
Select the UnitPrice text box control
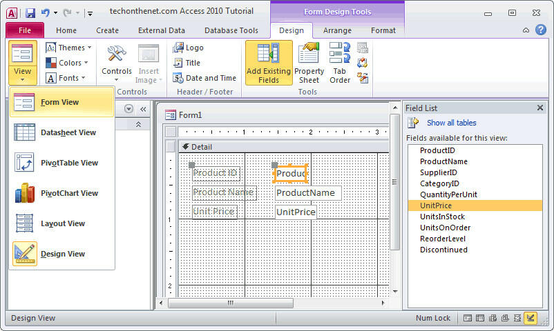click(x=296, y=212)
